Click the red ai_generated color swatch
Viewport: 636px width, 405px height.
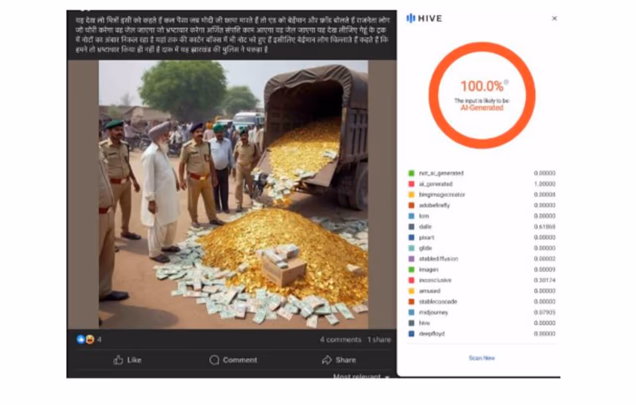pyautogui.click(x=411, y=184)
